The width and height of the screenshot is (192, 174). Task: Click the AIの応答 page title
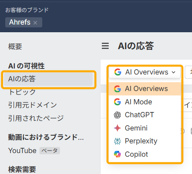pos(136,46)
